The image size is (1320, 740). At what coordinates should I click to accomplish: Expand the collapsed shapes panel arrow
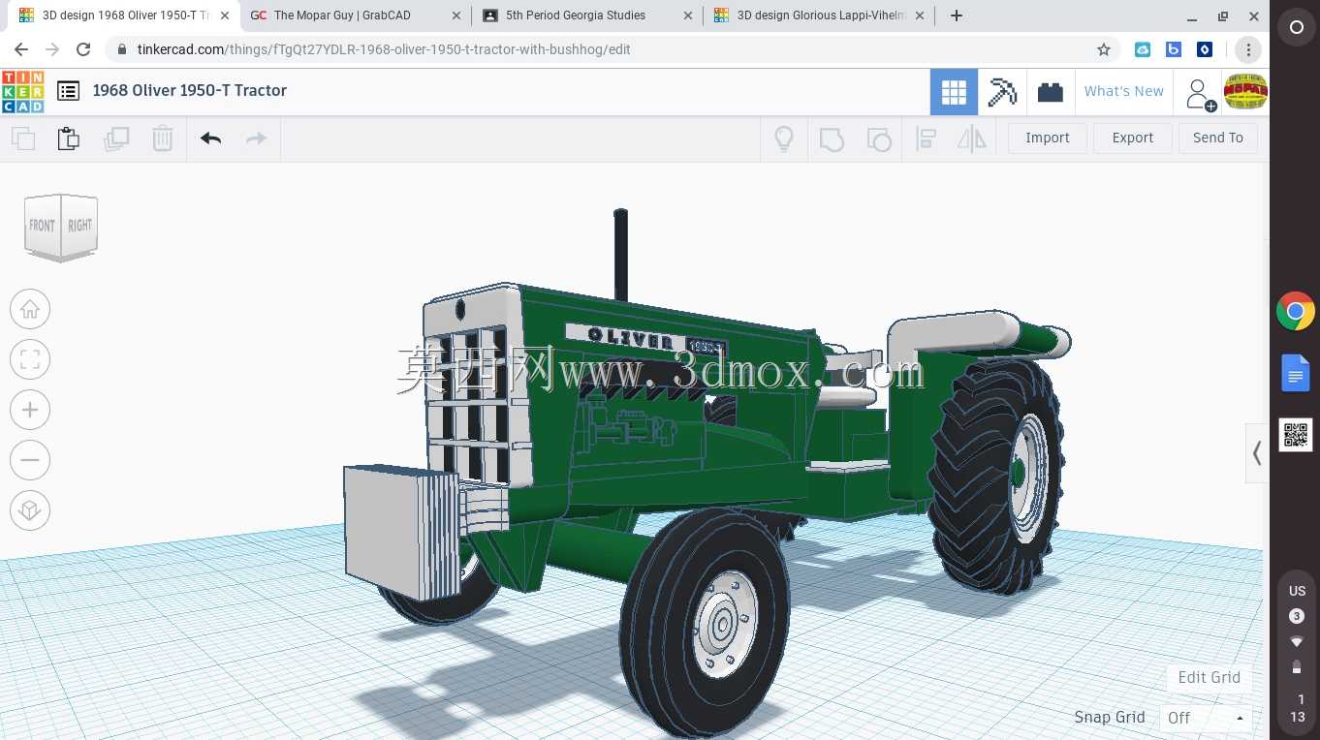point(1256,452)
